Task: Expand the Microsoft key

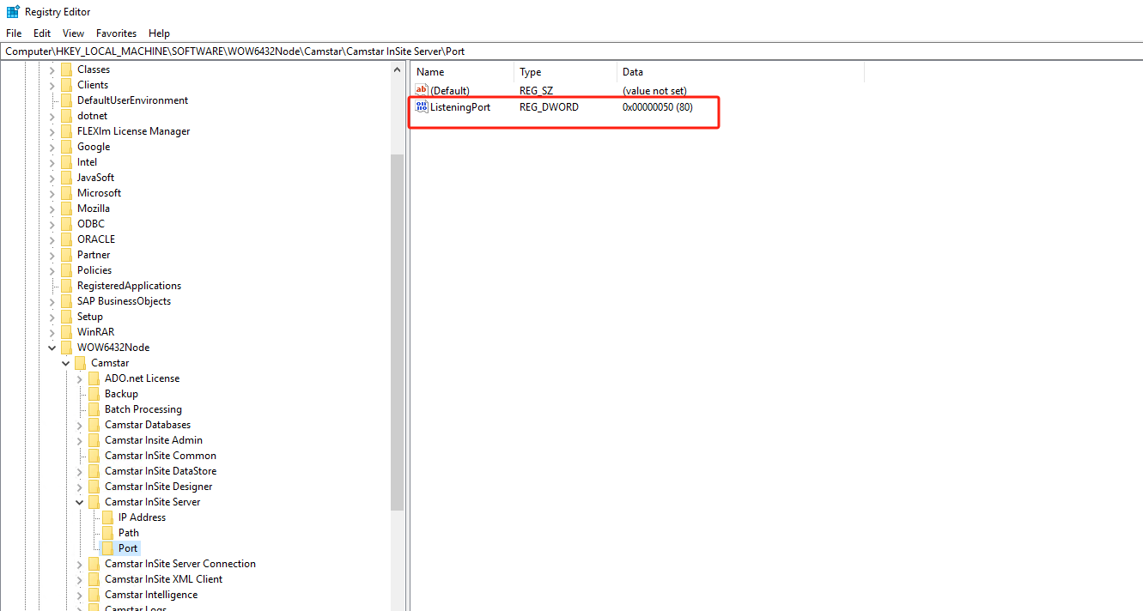Action: click(52, 193)
